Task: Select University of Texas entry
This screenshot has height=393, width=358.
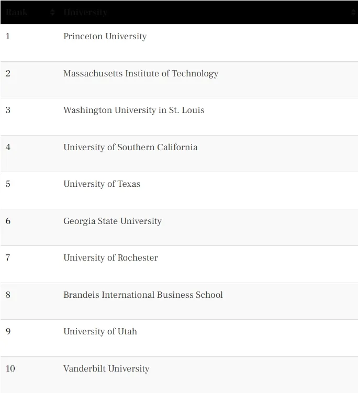Action: [x=102, y=184]
